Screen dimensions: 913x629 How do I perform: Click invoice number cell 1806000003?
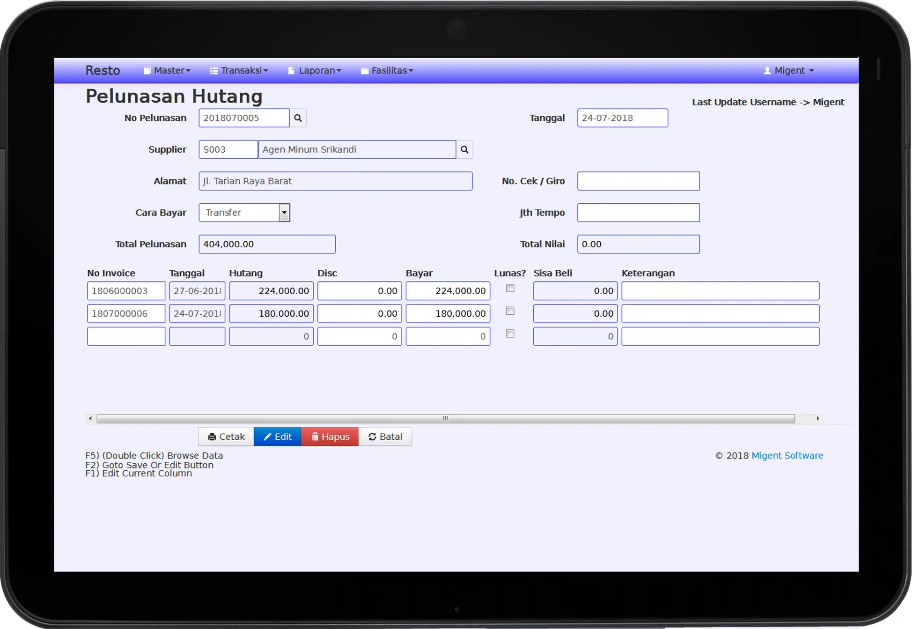point(126,291)
